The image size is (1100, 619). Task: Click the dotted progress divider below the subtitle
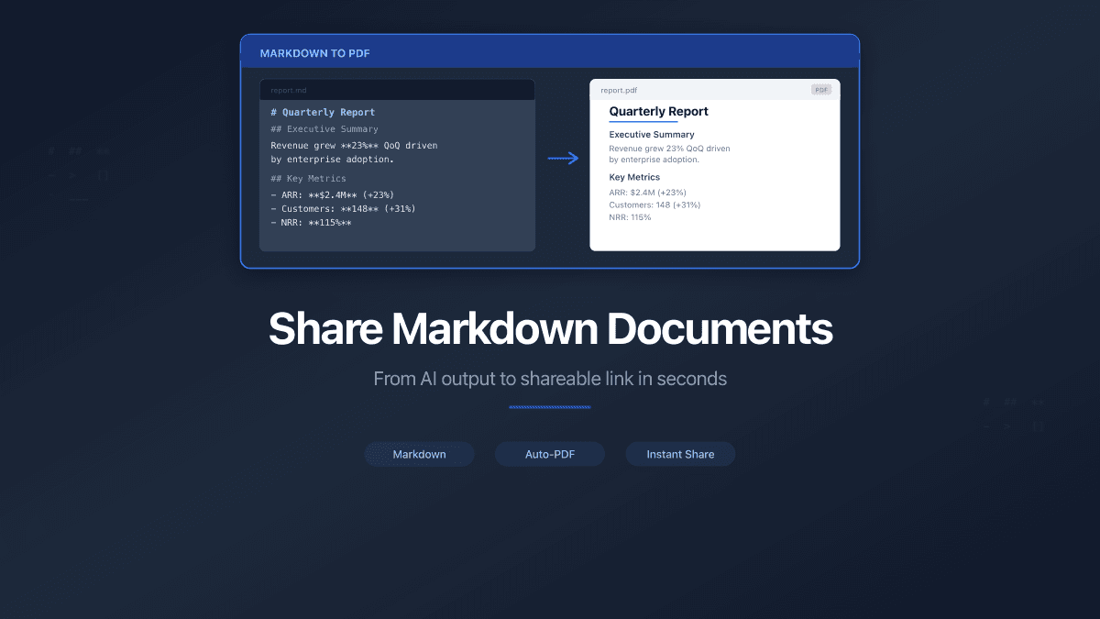(x=550, y=406)
